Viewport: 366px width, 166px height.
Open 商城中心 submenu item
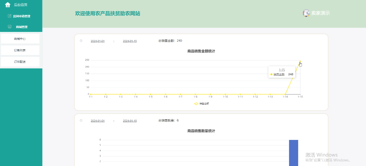tap(20, 39)
